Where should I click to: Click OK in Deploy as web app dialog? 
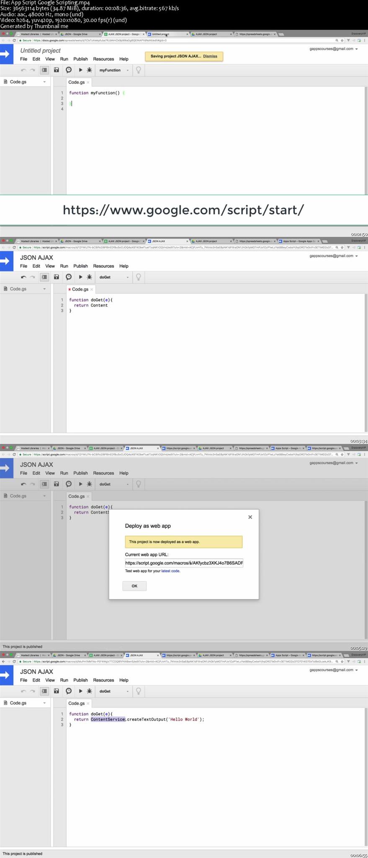point(134,586)
